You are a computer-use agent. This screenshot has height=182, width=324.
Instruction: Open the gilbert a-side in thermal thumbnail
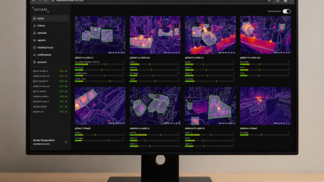100,35
